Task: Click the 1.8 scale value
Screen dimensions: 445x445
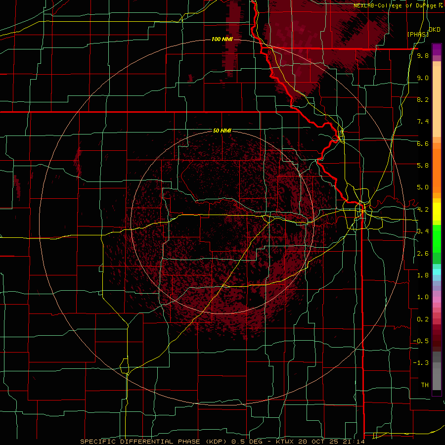Action: (x=423, y=275)
